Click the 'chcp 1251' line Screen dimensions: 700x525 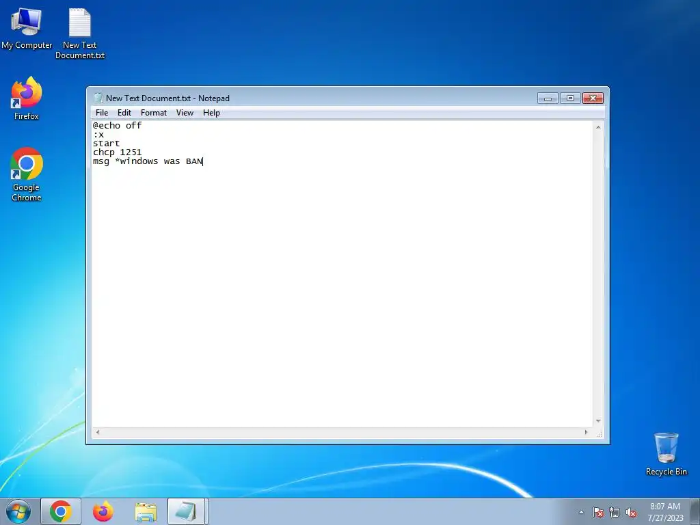click(117, 152)
